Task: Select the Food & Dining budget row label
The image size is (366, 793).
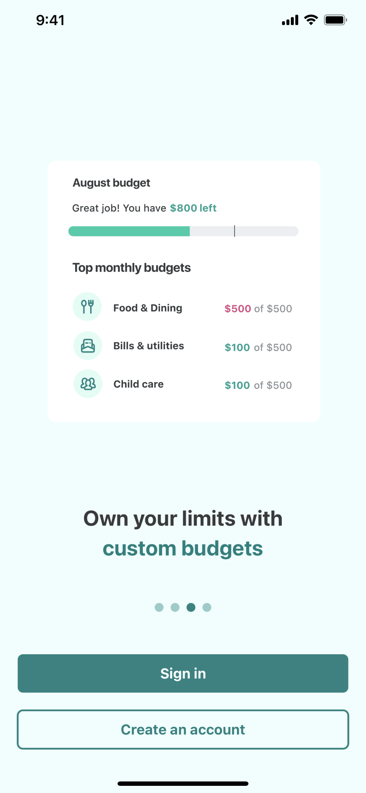Action: pyautogui.click(x=148, y=308)
